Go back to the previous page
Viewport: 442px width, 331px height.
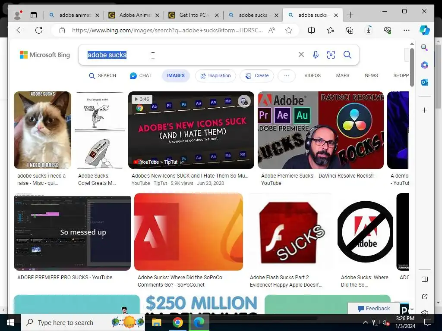click(x=20, y=30)
